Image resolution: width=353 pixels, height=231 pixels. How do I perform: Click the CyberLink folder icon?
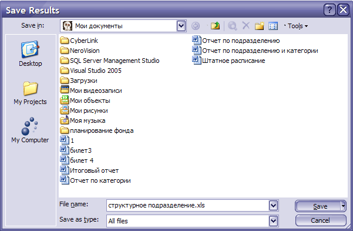point(65,41)
